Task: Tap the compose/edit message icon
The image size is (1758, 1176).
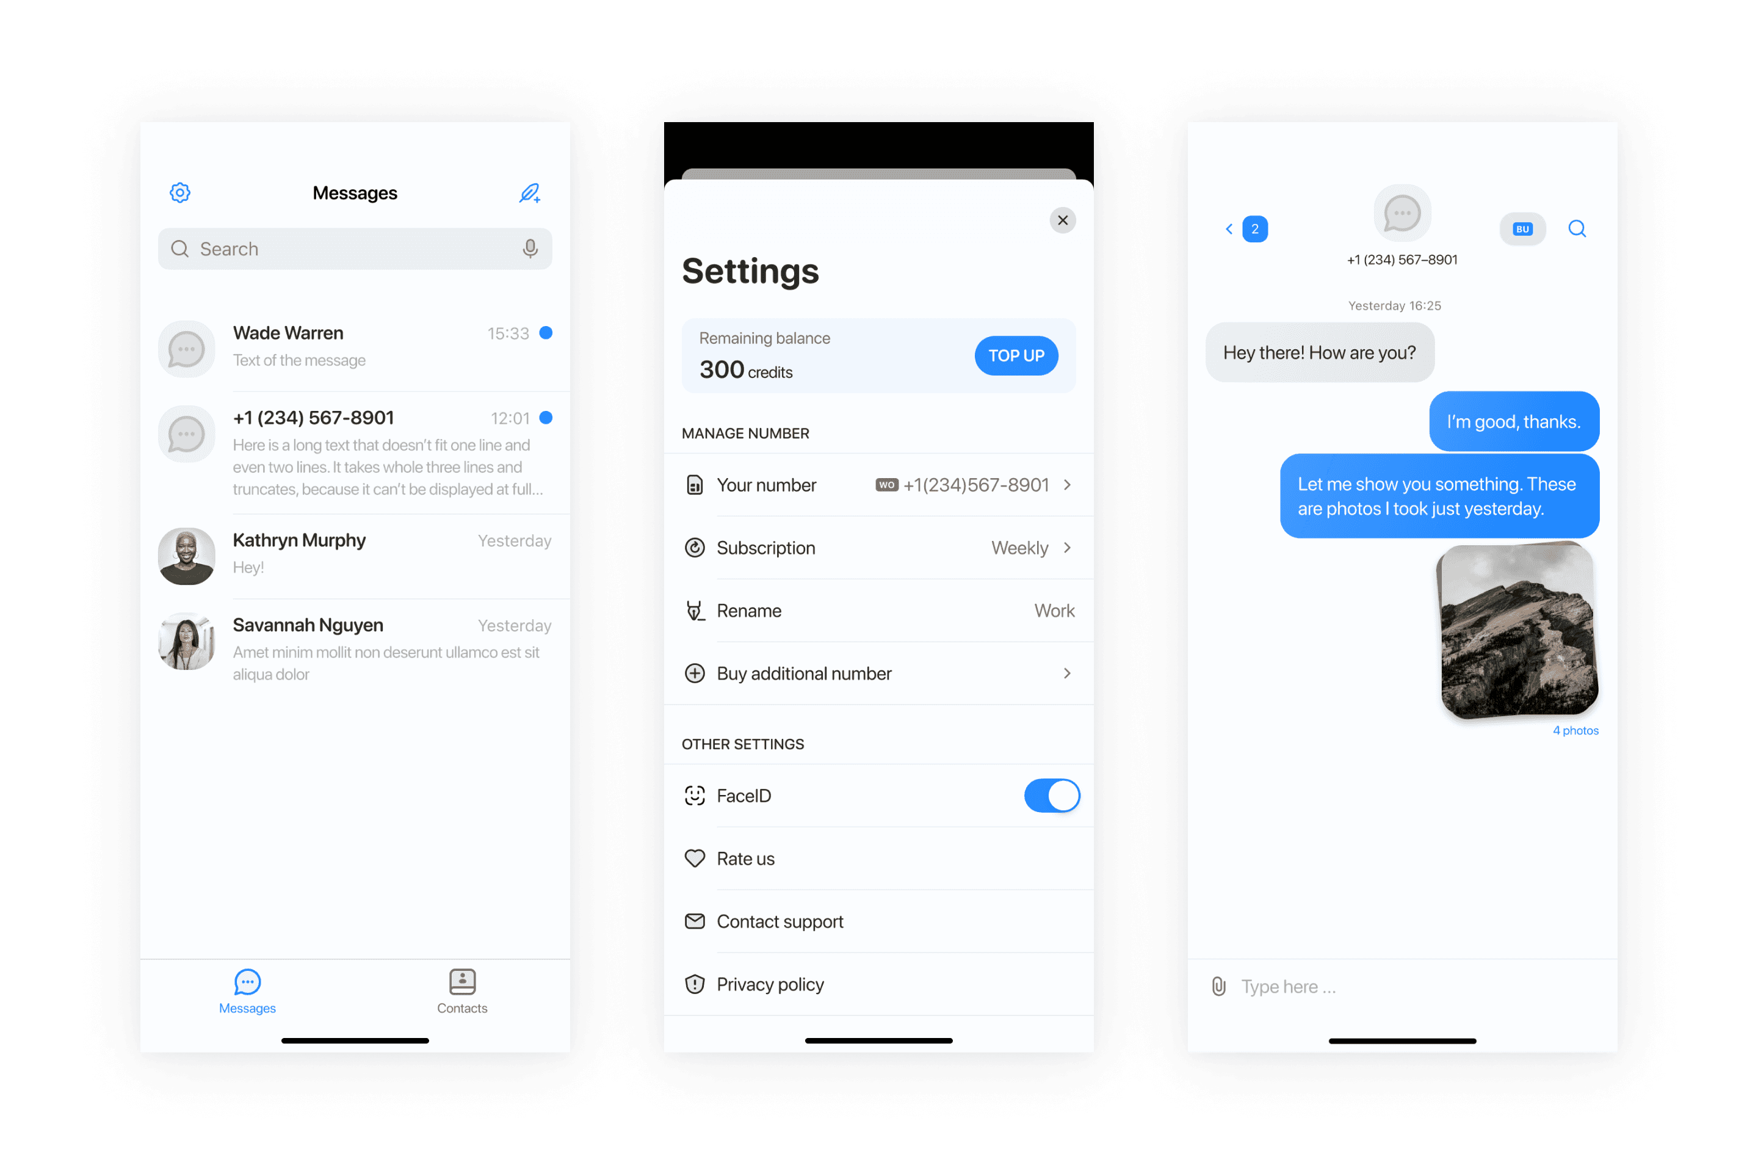Action: (x=531, y=193)
